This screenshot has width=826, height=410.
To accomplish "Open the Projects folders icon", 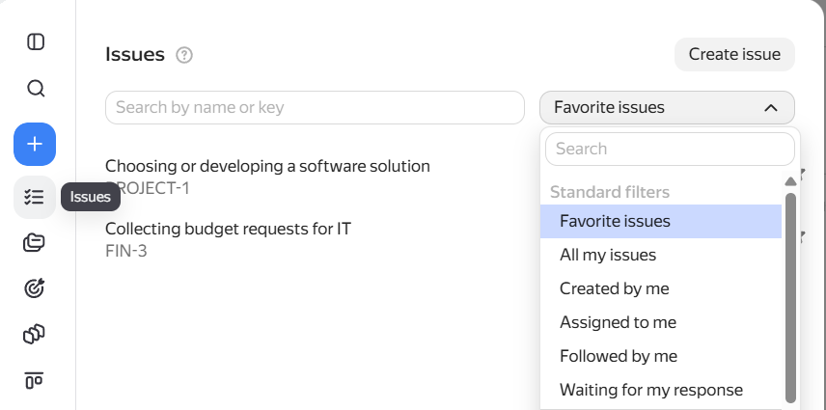I will click(34, 243).
